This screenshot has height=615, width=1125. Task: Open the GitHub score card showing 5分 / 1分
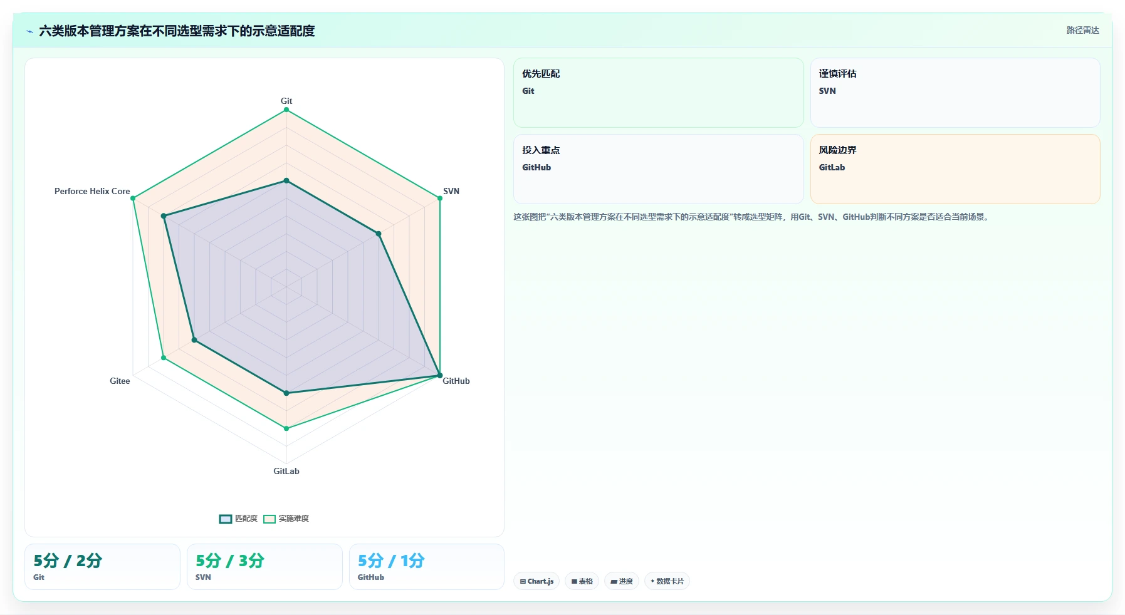[427, 567]
